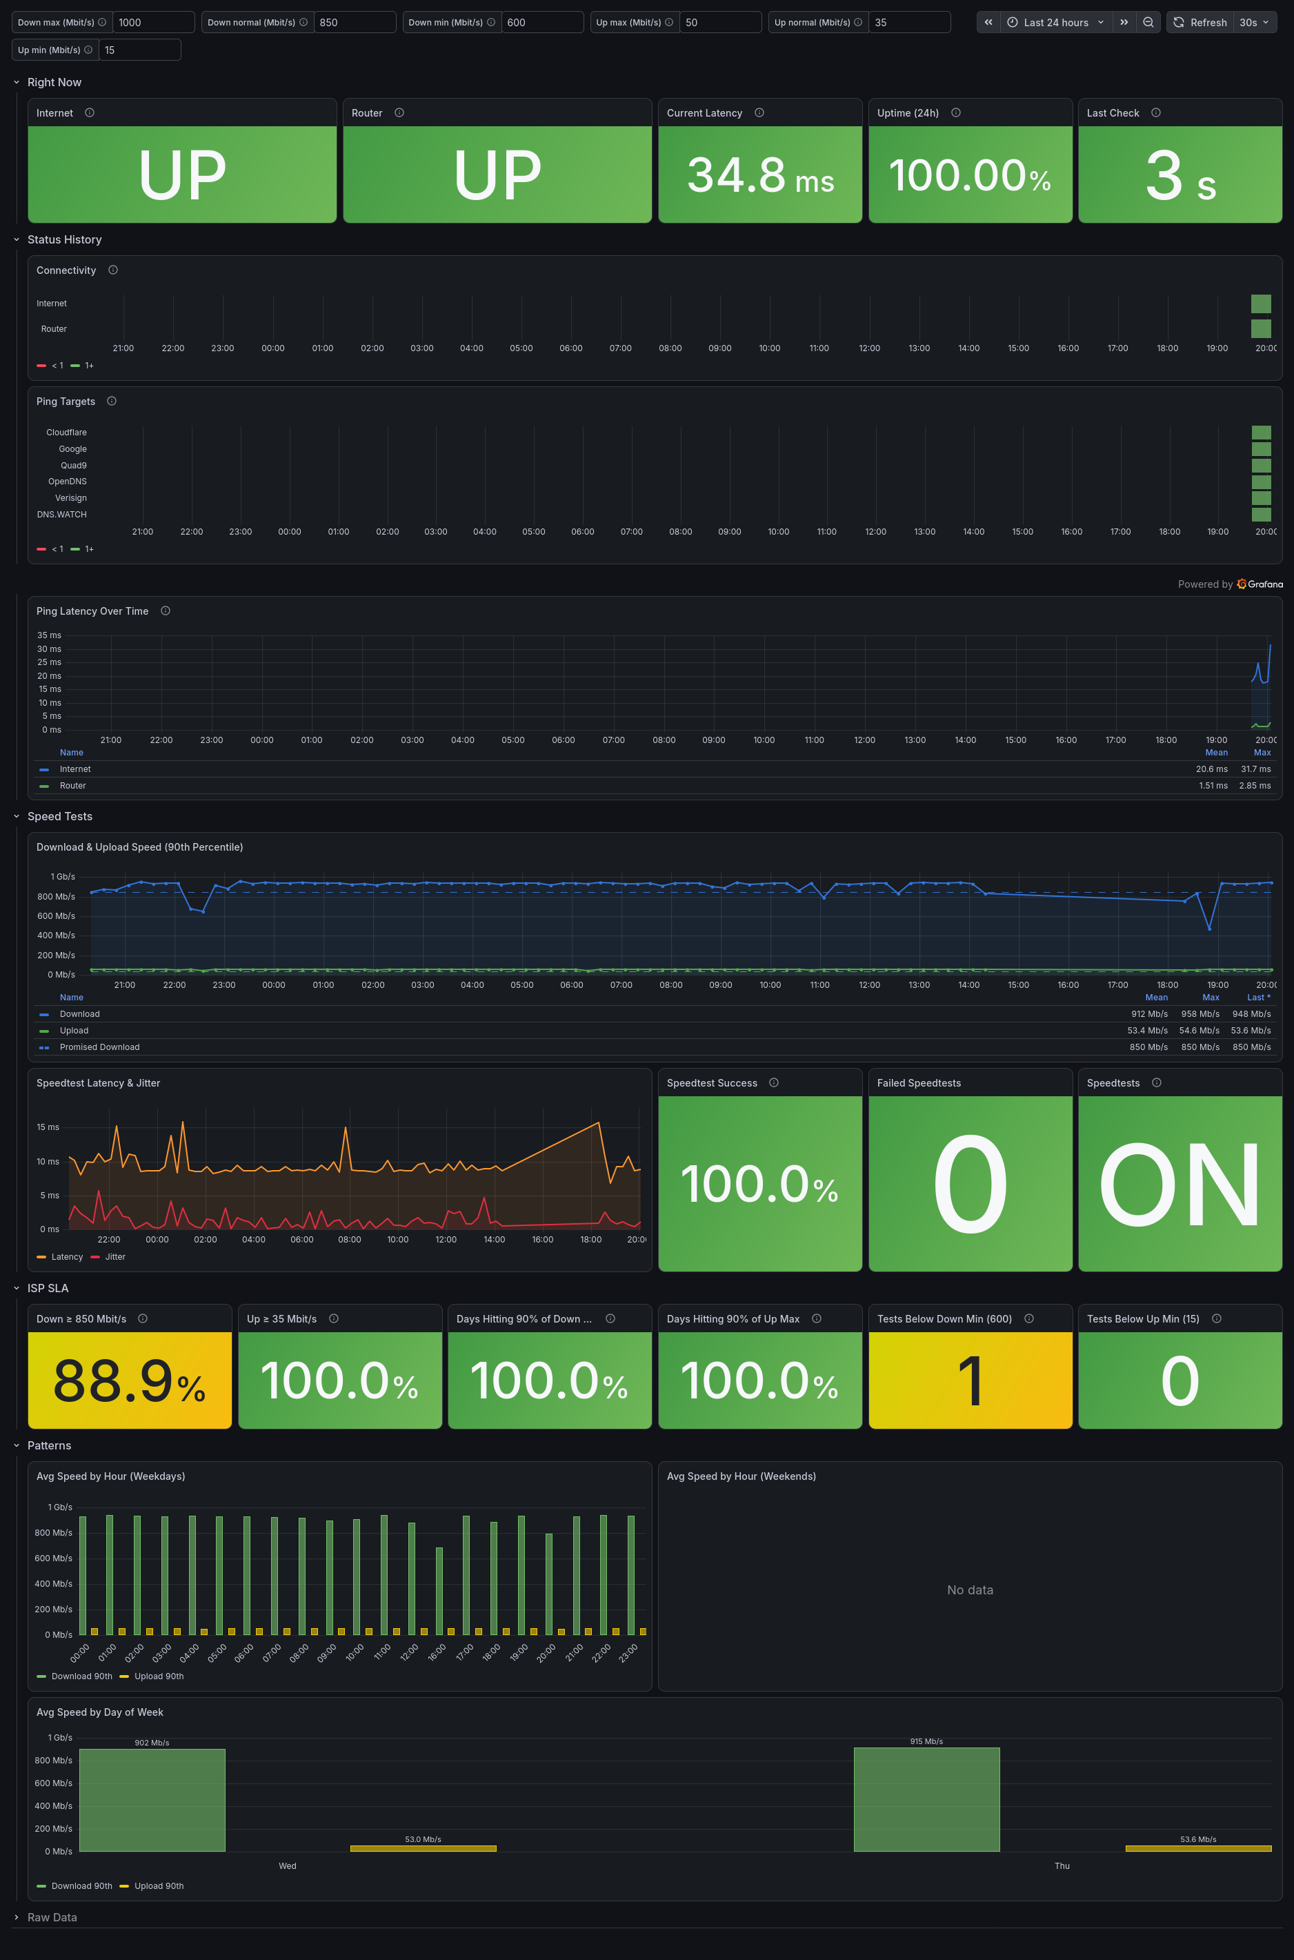
Task: Toggle Download 90th in weekdays chart legend
Action: 81,1676
